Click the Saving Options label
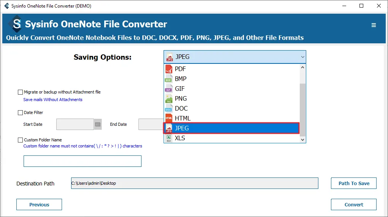 click(x=102, y=57)
